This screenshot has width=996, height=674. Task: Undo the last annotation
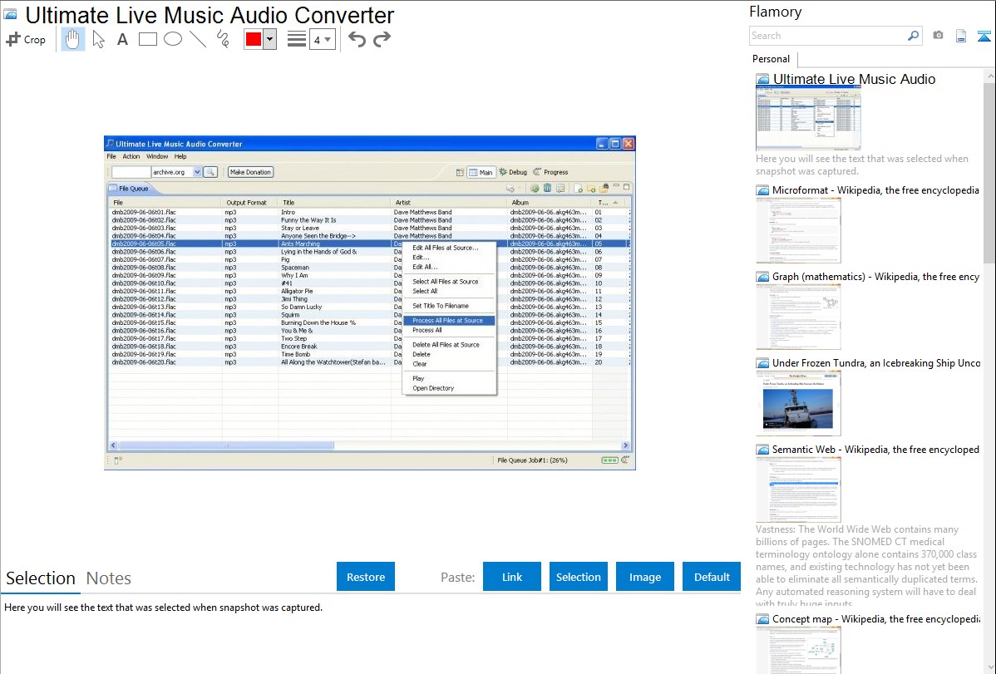pos(357,39)
